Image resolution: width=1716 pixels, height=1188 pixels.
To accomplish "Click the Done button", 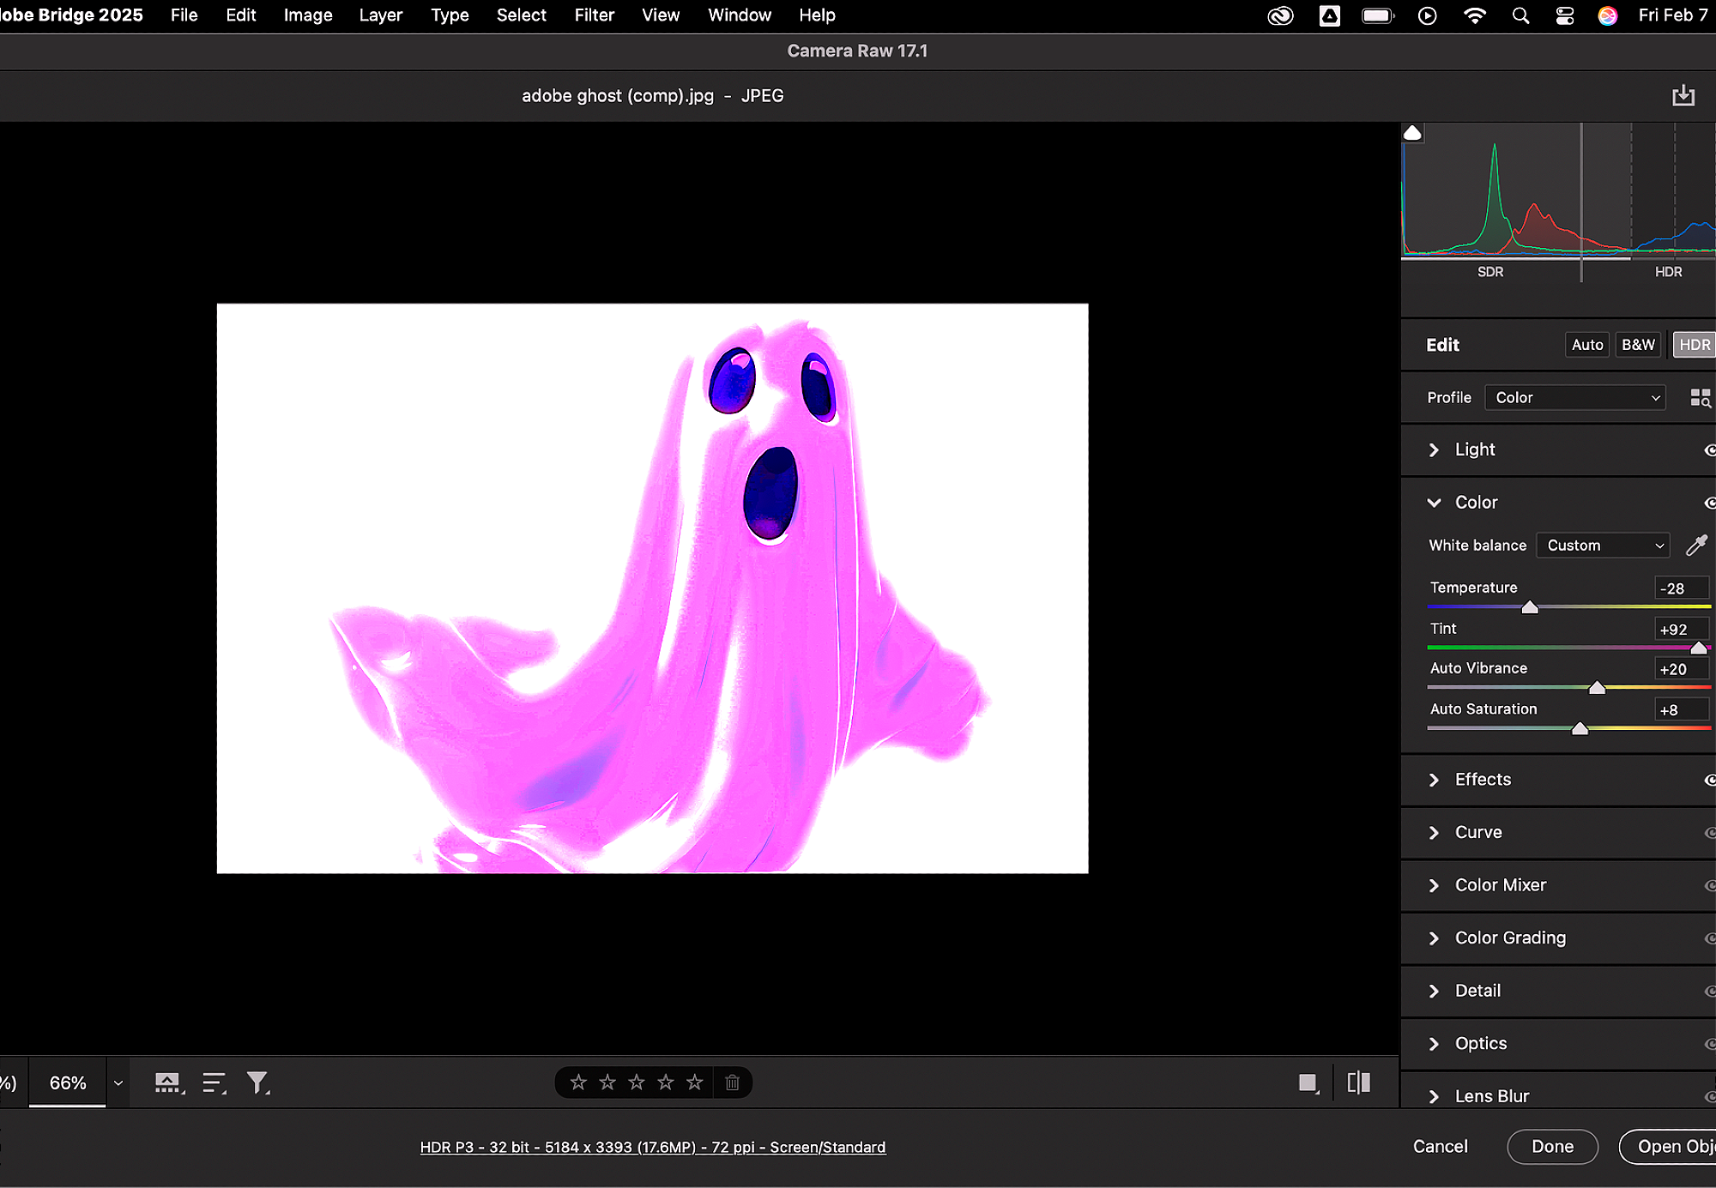I will click(x=1552, y=1147).
